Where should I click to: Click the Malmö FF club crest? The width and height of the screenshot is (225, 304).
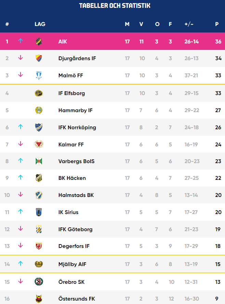click(x=39, y=76)
